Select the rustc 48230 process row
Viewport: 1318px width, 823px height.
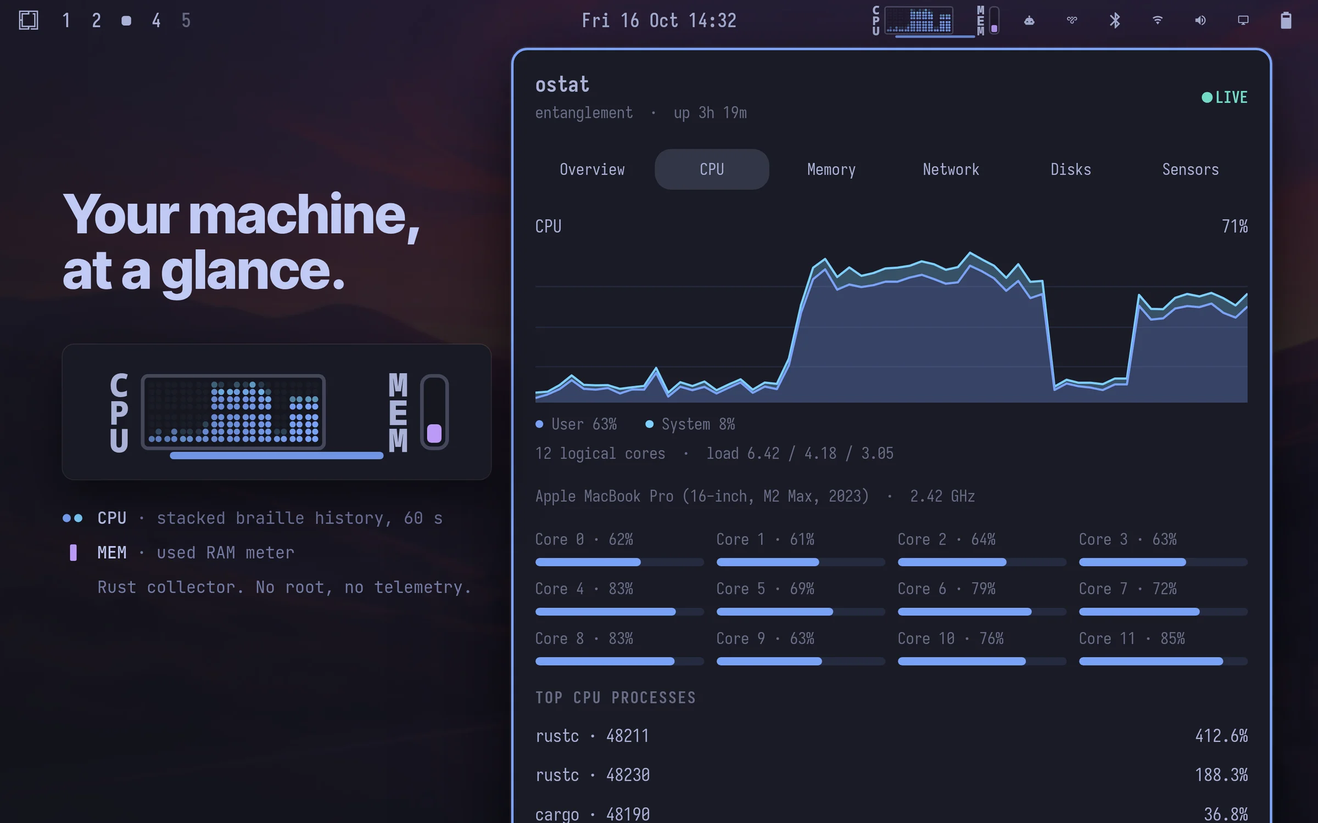[891, 775]
